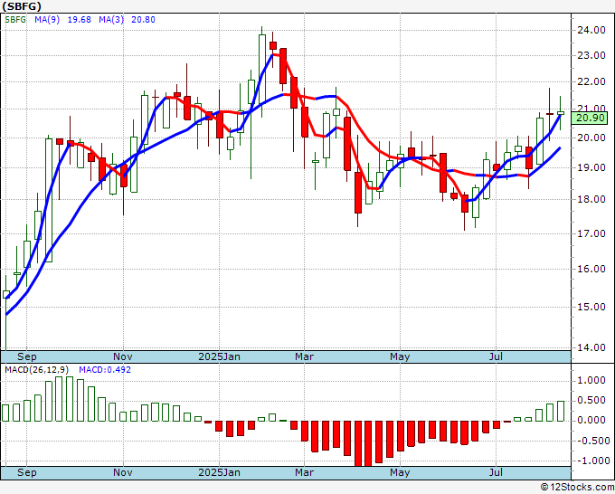Select the green SBFG legend label
615x494 pixels.
(x=15, y=20)
